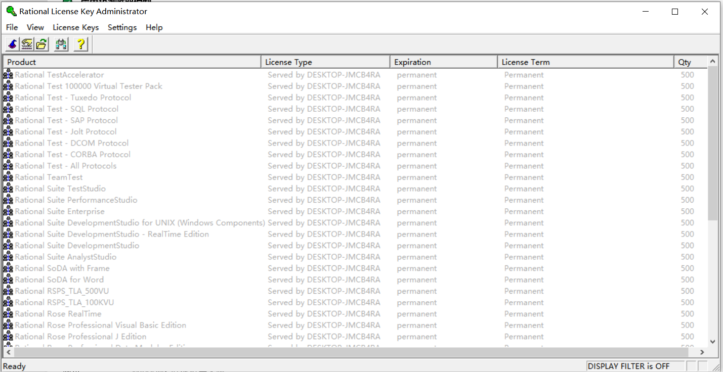Select Rational Suite PerformanceStudio row
This screenshot has height=372, width=723.
[355, 200]
